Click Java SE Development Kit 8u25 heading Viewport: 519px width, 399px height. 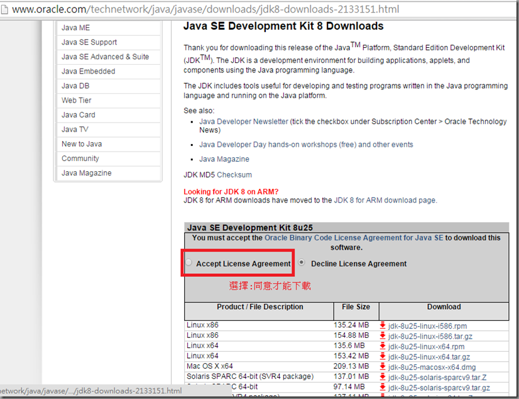(250, 228)
